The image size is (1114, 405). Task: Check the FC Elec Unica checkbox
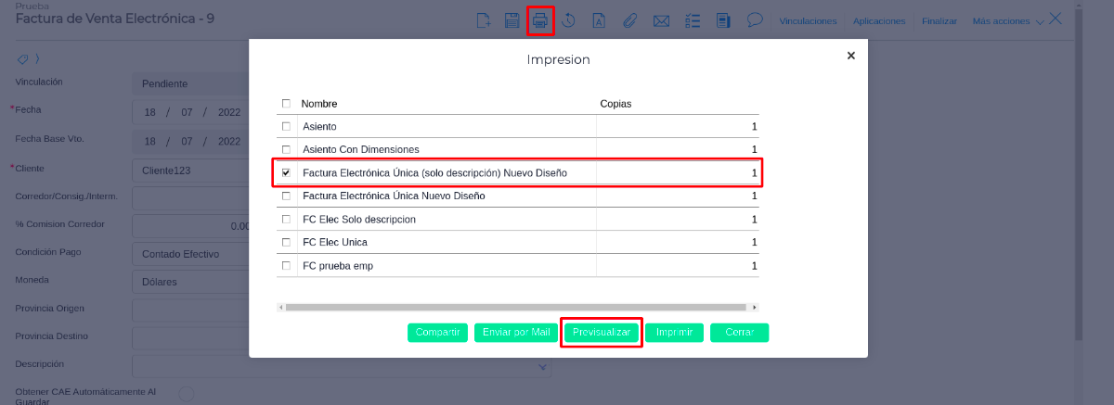pyautogui.click(x=286, y=242)
